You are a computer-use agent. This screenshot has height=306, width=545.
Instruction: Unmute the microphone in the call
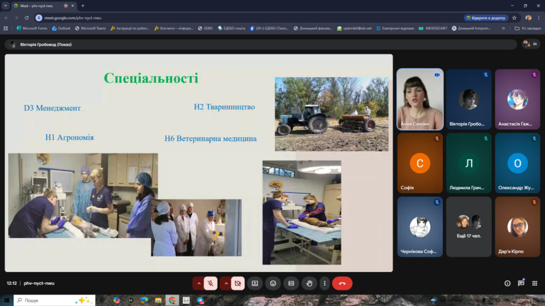click(211, 284)
